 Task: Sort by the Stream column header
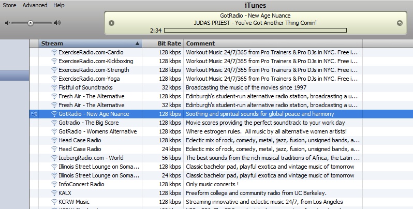[91, 43]
